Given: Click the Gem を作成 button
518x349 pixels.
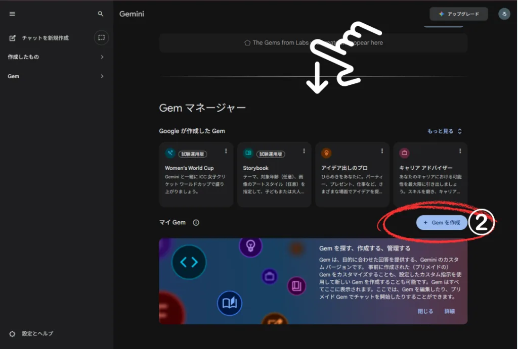Looking at the screenshot, I should (442, 223).
